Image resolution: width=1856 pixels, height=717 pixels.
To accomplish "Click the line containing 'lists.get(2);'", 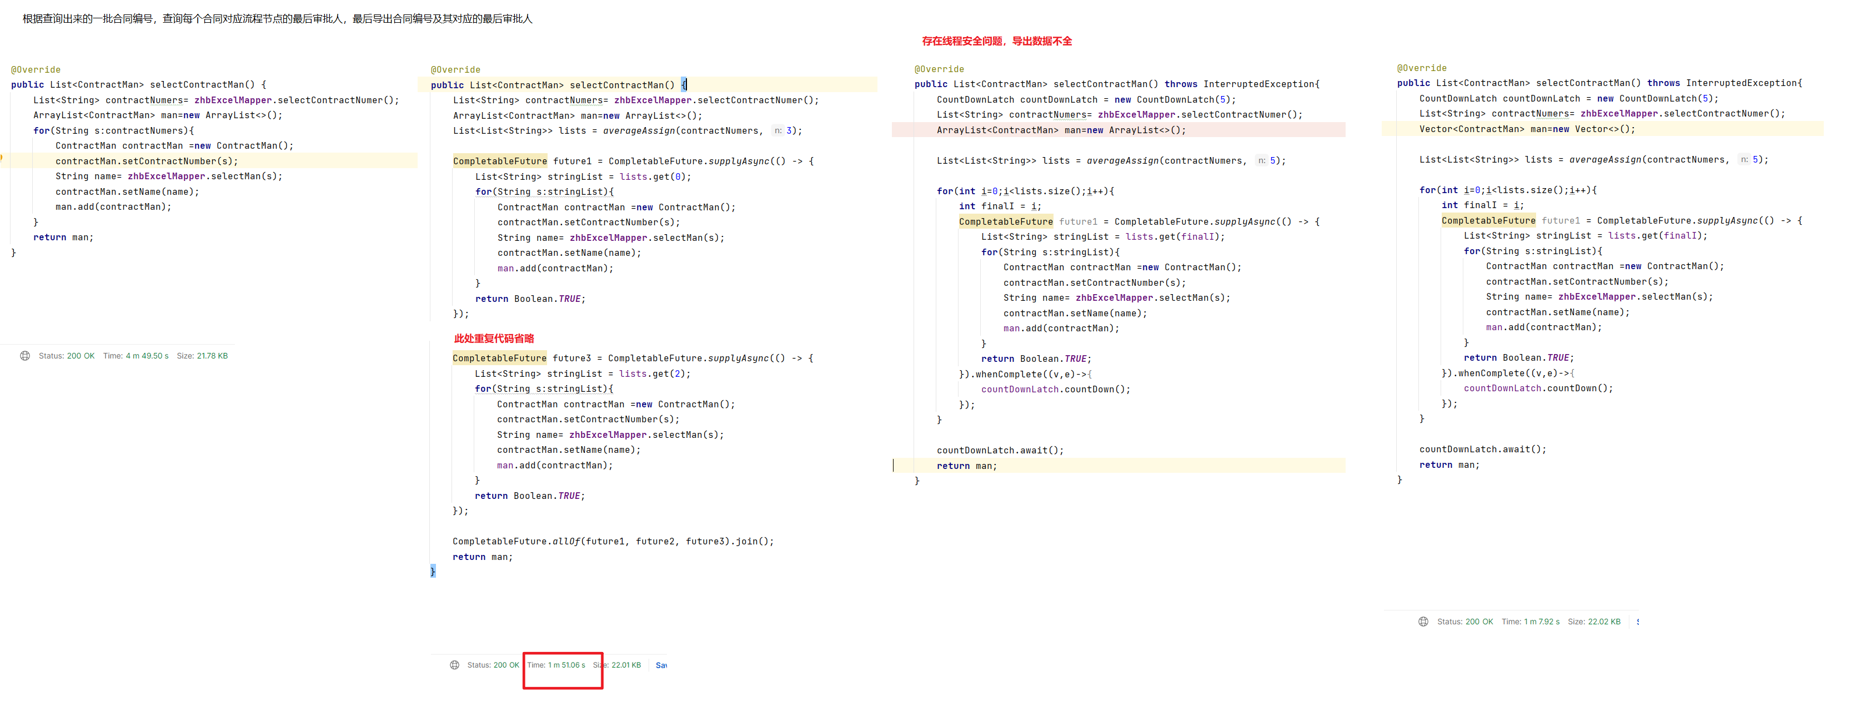I will (582, 373).
